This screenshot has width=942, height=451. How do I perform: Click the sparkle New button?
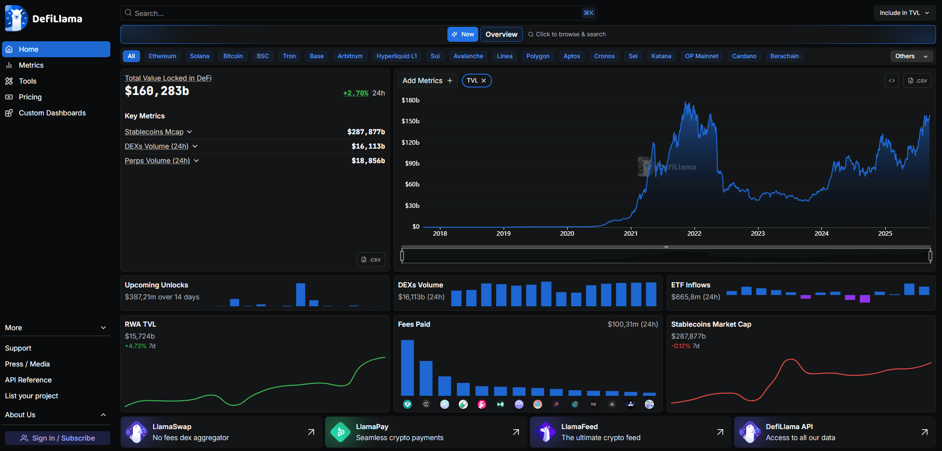pyautogui.click(x=463, y=34)
